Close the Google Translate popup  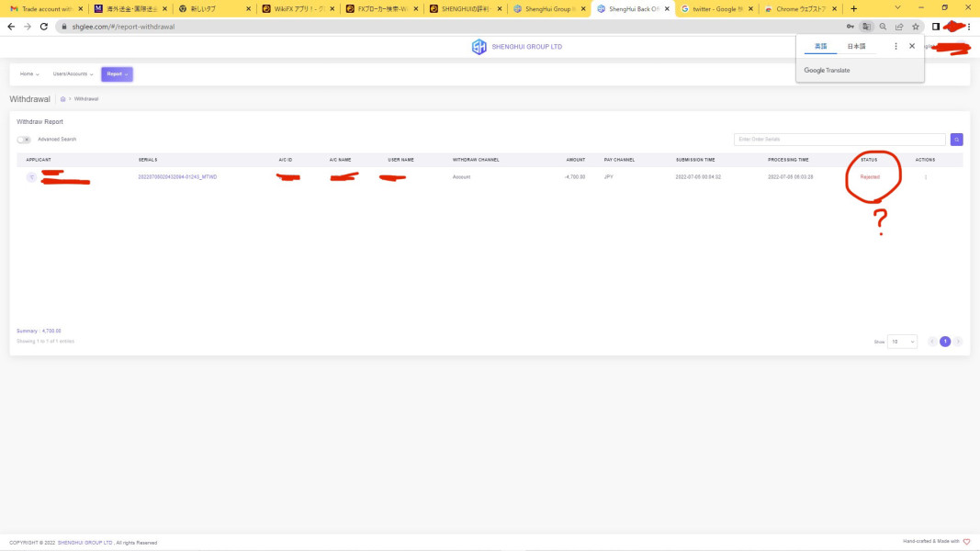point(912,46)
